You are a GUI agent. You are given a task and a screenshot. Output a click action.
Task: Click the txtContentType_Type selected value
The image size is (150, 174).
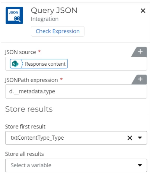click(x=37, y=138)
